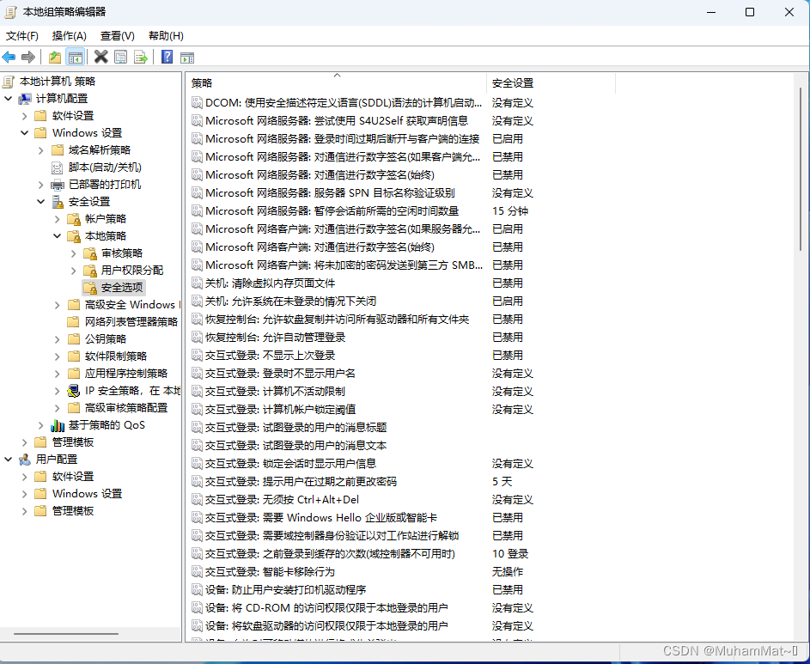Click the Up one level folder icon
This screenshot has height=664, width=810.
[x=55, y=57]
